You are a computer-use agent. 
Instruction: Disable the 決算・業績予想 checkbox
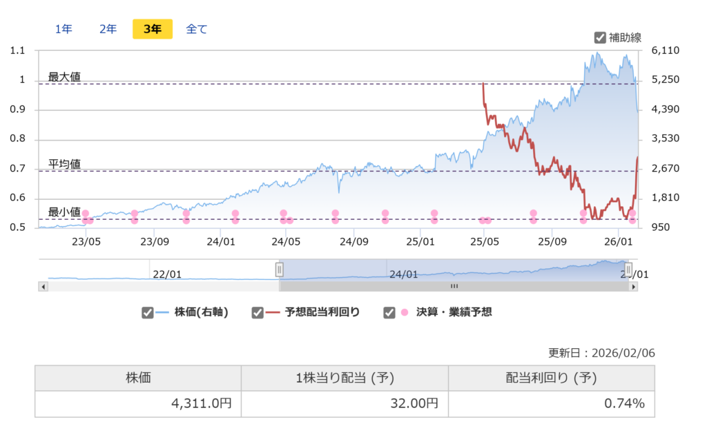[x=389, y=312]
